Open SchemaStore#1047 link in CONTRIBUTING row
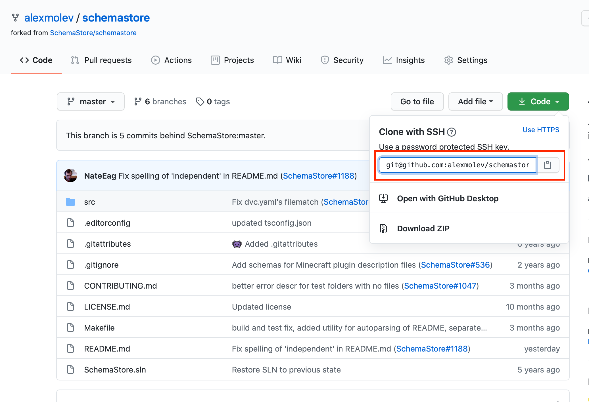 point(440,286)
